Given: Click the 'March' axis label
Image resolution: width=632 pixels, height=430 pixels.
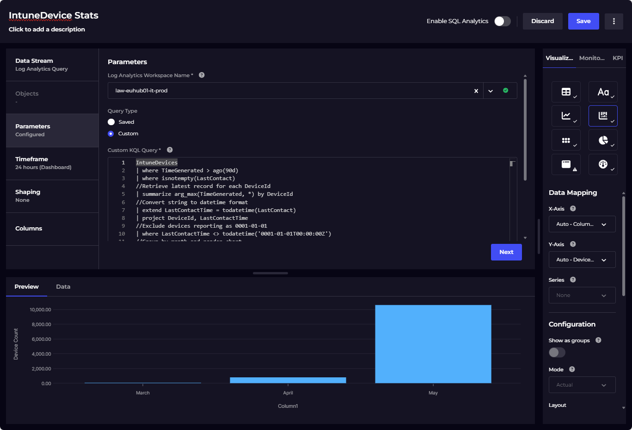Looking at the screenshot, I should [x=143, y=393].
